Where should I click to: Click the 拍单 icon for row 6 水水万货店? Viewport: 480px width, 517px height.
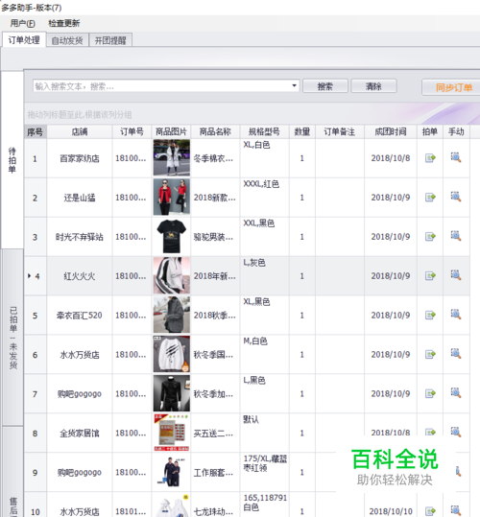(x=430, y=355)
